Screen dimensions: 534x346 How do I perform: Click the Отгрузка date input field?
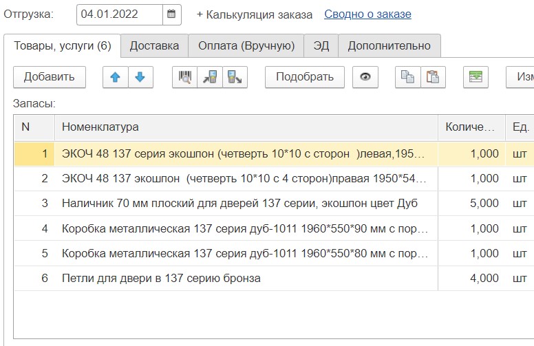click(x=120, y=14)
